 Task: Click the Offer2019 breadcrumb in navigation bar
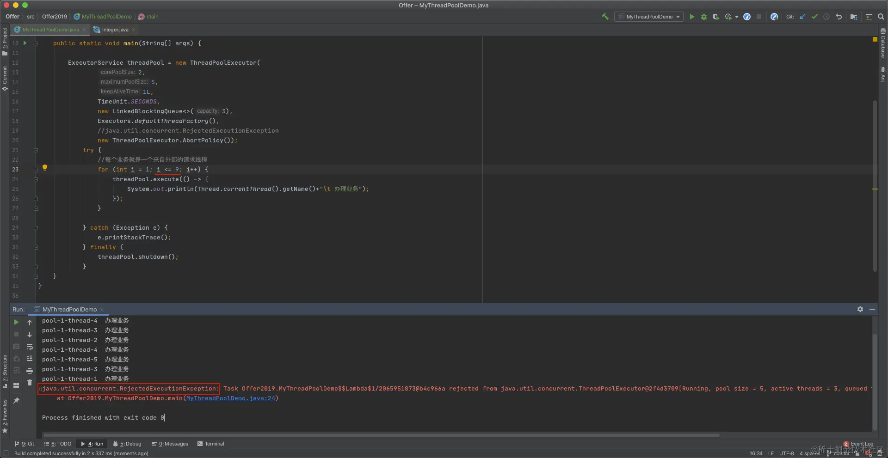(x=55, y=17)
